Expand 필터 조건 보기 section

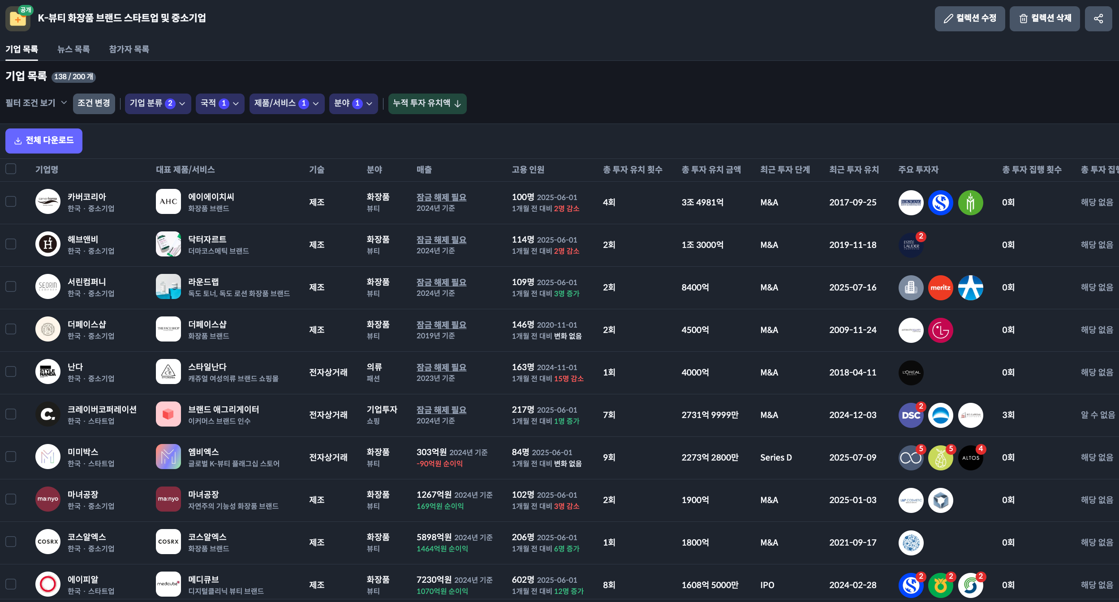tap(36, 103)
